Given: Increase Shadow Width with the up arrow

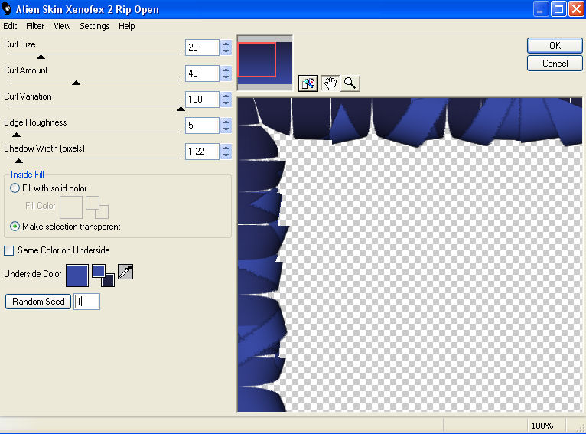Looking at the screenshot, I should coord(226,148).
